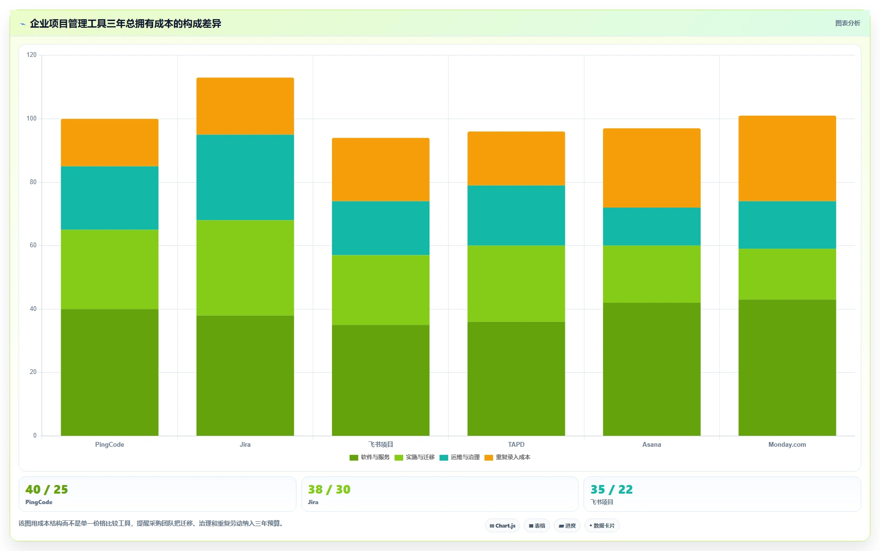Click the small icon before the chart title
The image size is (880, 551).
22,24
